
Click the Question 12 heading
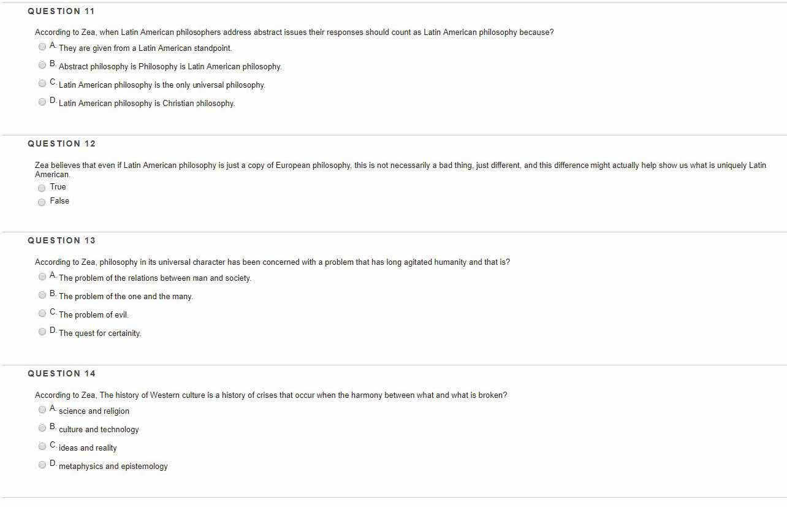61,143
